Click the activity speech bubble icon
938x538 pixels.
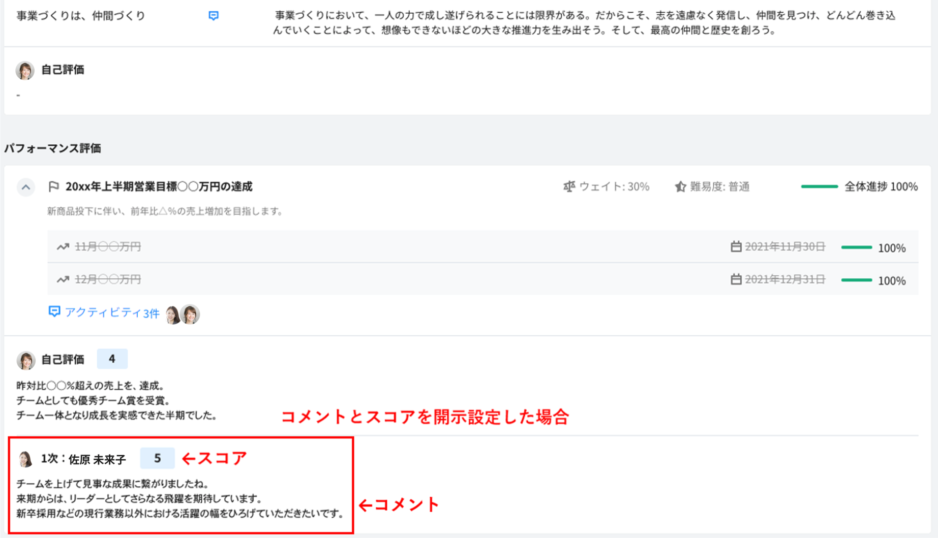[x=54, y=311]
